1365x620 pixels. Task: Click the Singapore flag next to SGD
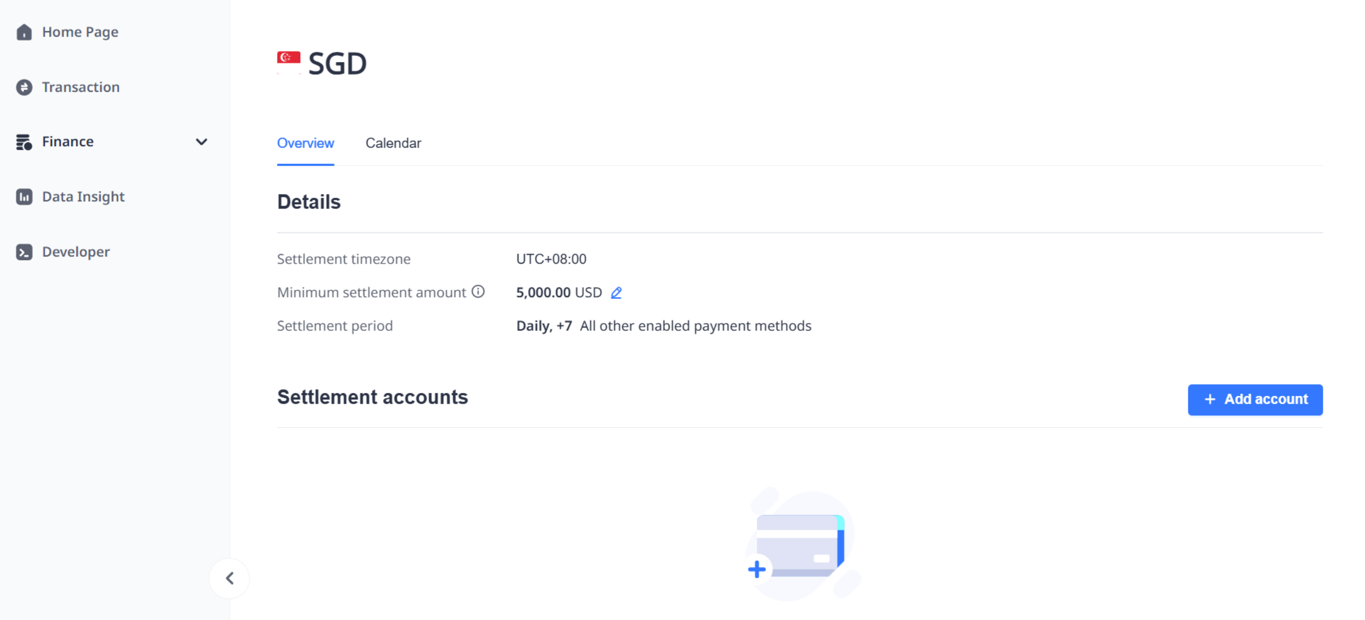click(288, 59)
